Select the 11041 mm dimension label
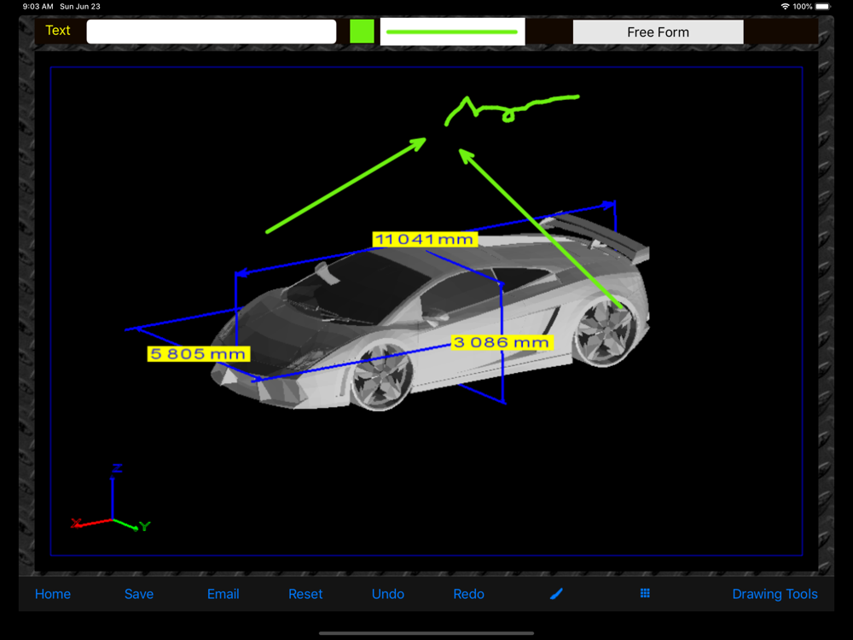 [425, 239]
